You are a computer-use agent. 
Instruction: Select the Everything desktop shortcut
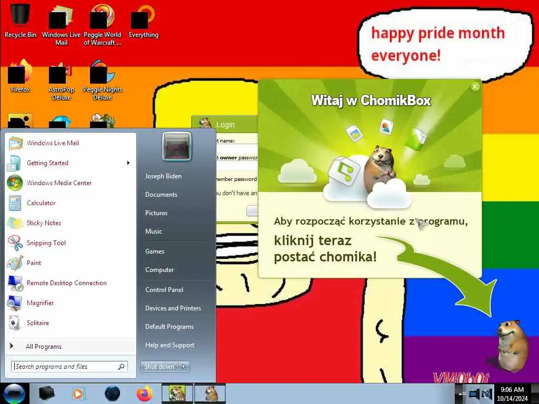143,21
